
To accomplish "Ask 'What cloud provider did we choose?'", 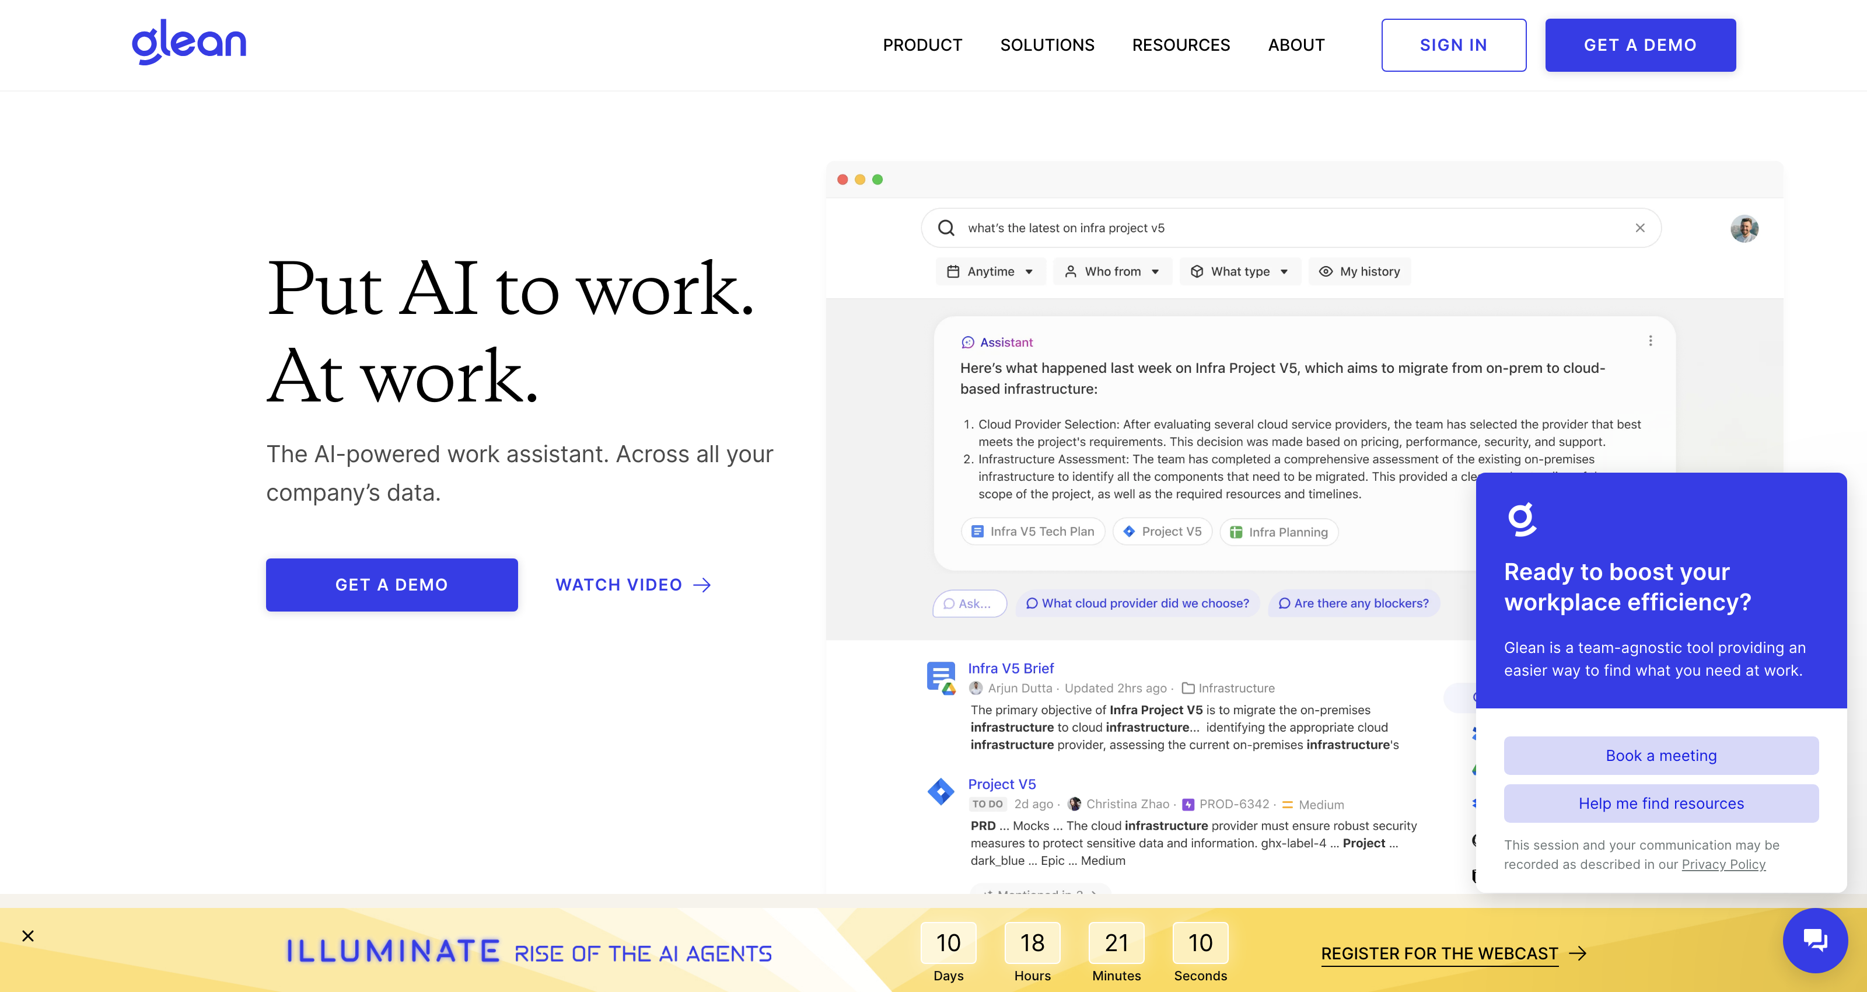I will coord(1137,603).
